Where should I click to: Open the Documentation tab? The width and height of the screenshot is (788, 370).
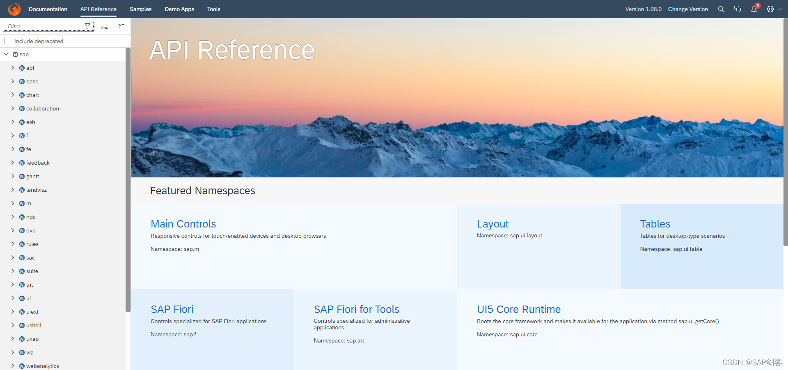48,9
